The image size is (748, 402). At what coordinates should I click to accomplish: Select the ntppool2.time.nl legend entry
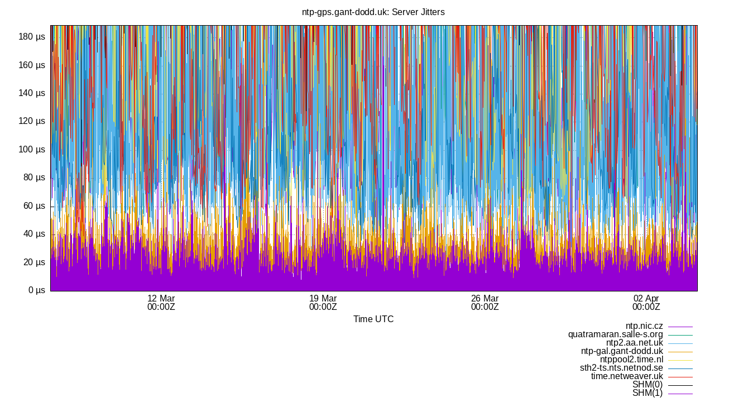click(x=631, y=359)
